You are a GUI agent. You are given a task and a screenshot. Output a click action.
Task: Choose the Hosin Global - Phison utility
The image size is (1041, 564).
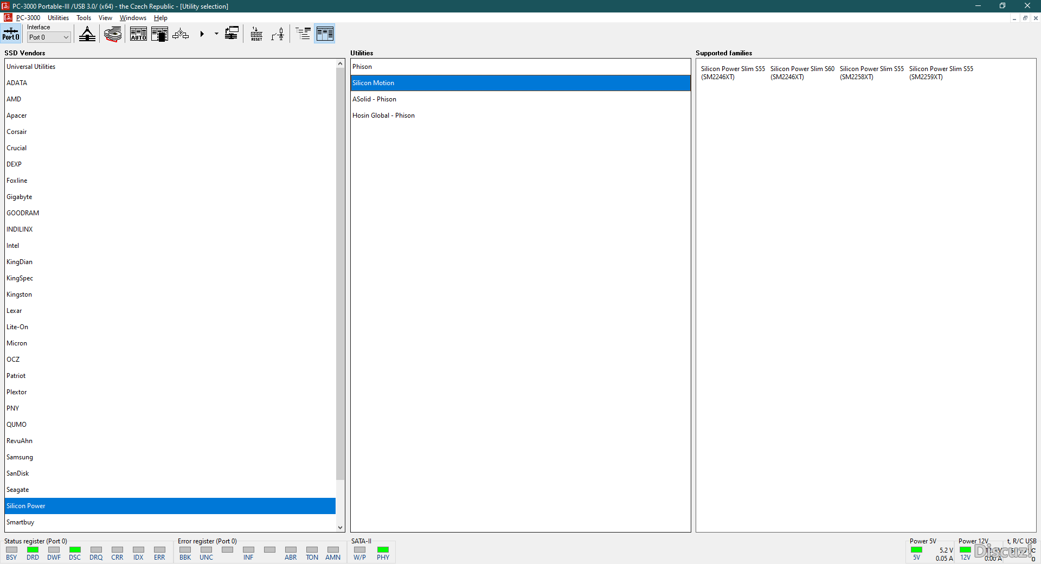[x=520, y=116]
